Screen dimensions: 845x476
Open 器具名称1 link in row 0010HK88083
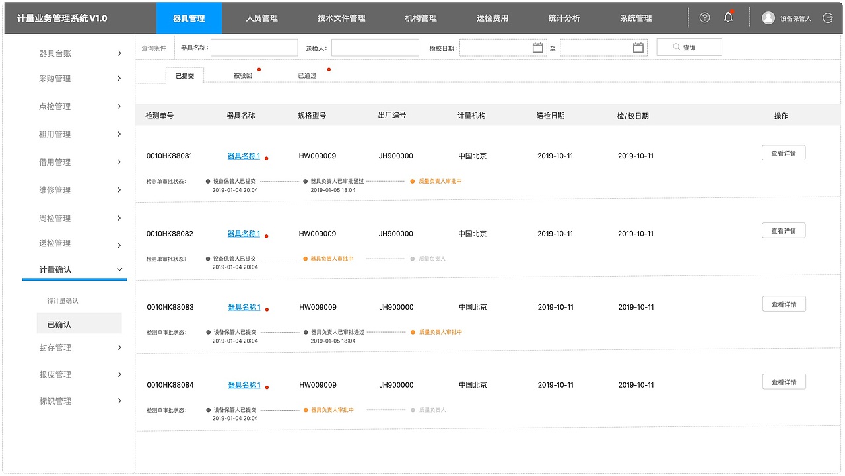coord(244,307)
